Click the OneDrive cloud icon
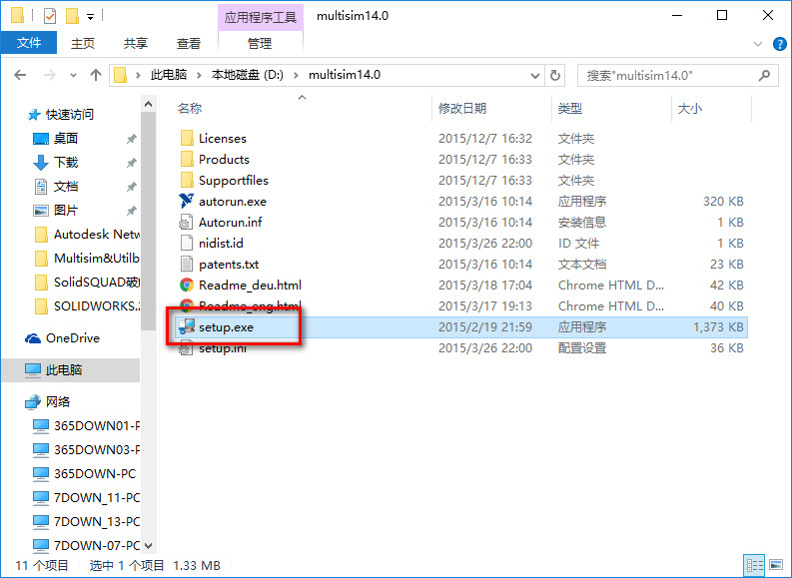Screen dimensions: 792x578 (33, 338)
